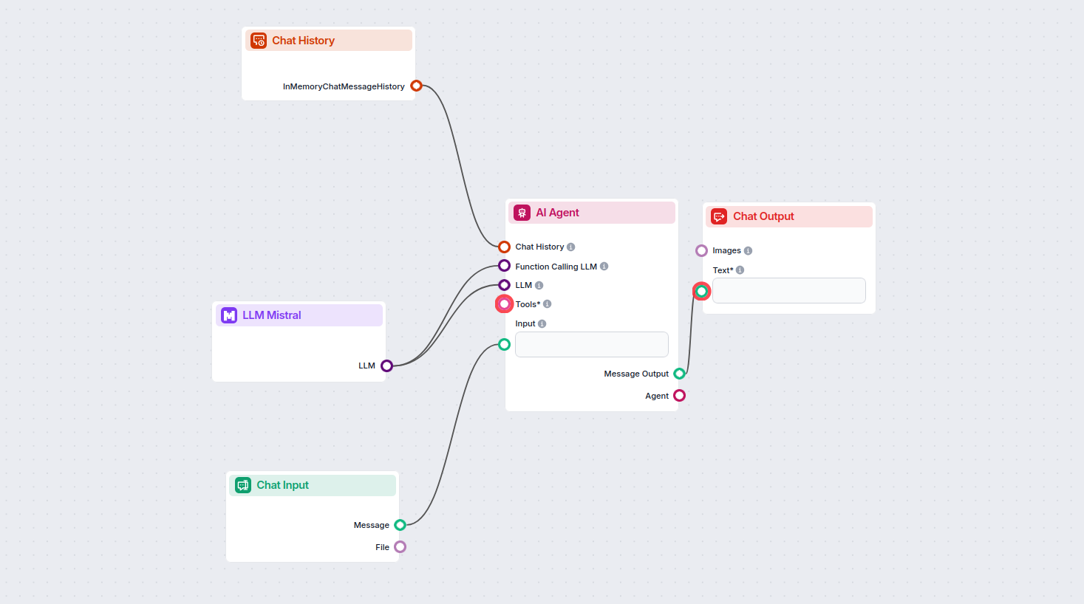Click the AI Agent Tools input port
1084x604 pixels.
tap(504, 304)
